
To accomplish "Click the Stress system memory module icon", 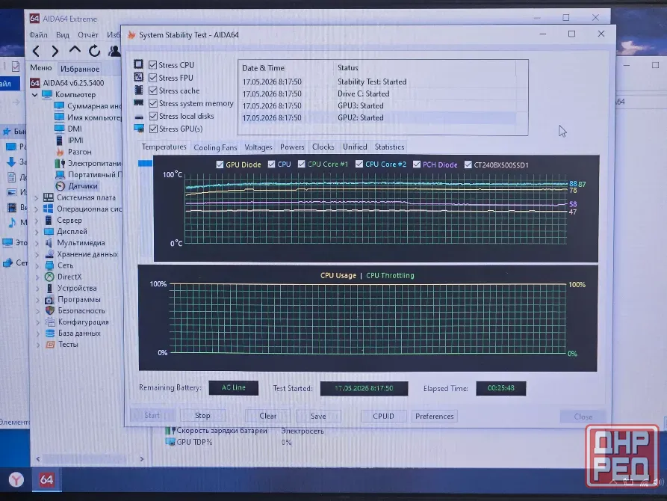I will pos(139,102).
